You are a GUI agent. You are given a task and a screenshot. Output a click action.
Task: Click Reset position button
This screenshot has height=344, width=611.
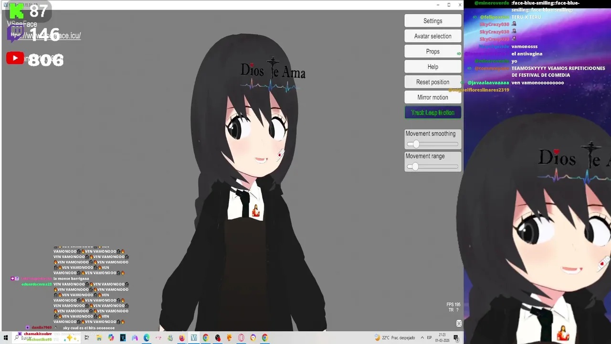tap(432, 82)
